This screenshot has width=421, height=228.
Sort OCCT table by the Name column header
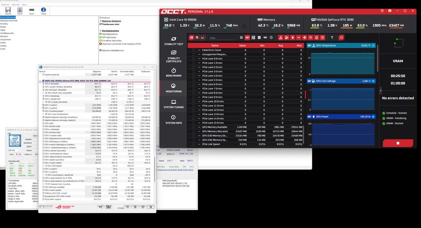[x=215, y=46]
